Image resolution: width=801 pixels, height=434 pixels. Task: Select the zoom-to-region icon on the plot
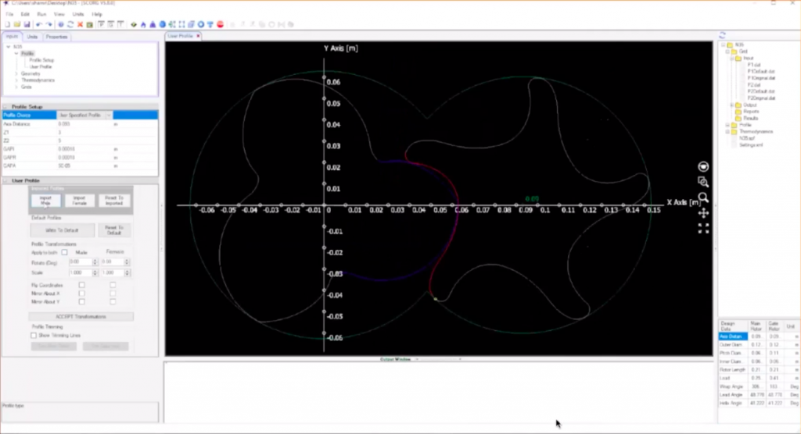pyautogui.click(x=703, y=182)
